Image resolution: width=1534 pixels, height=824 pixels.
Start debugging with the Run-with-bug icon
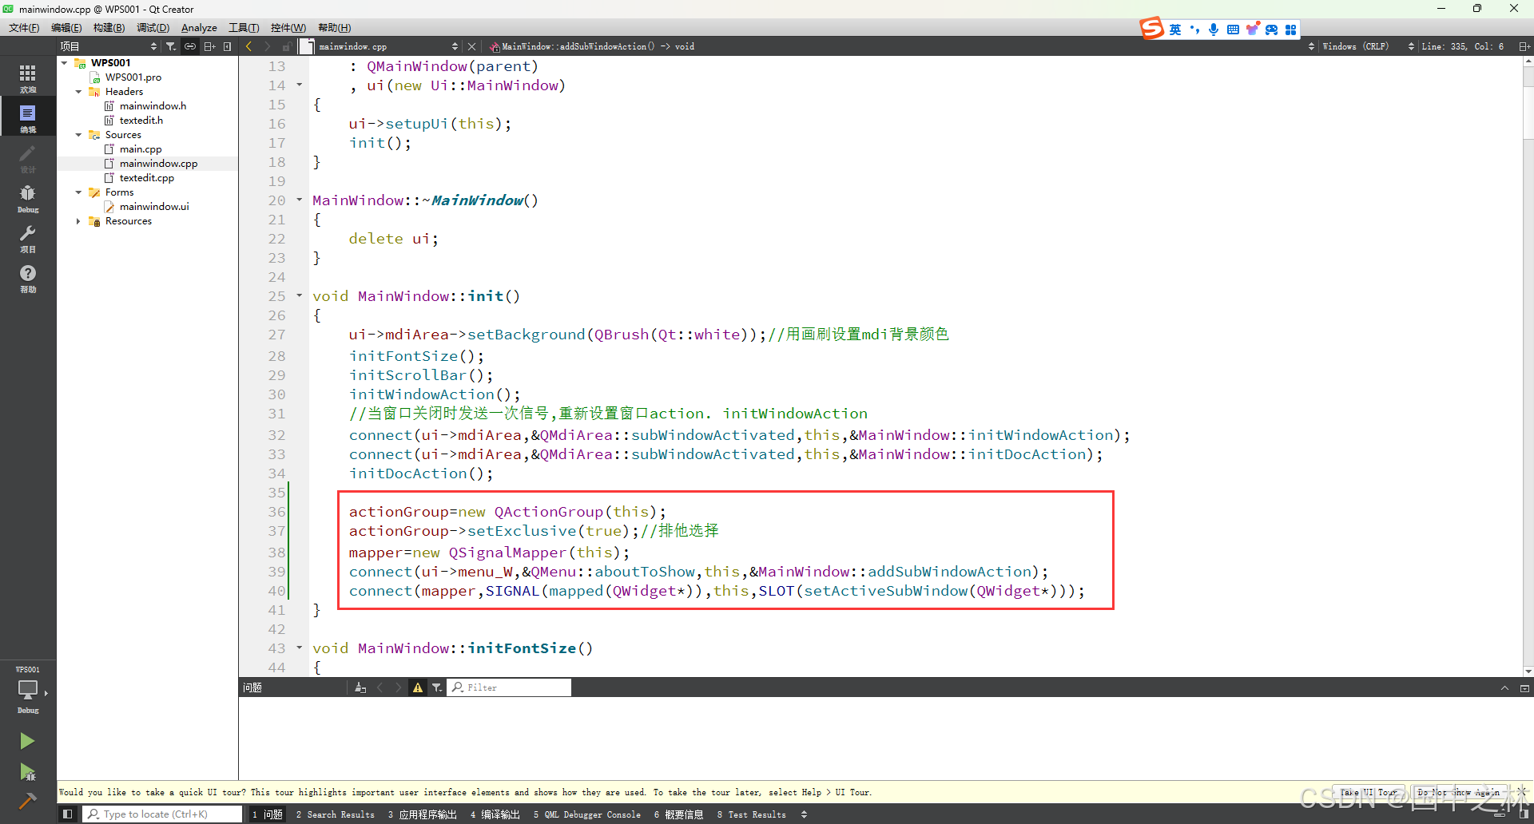pyautogui.click(x=27, y=771)
